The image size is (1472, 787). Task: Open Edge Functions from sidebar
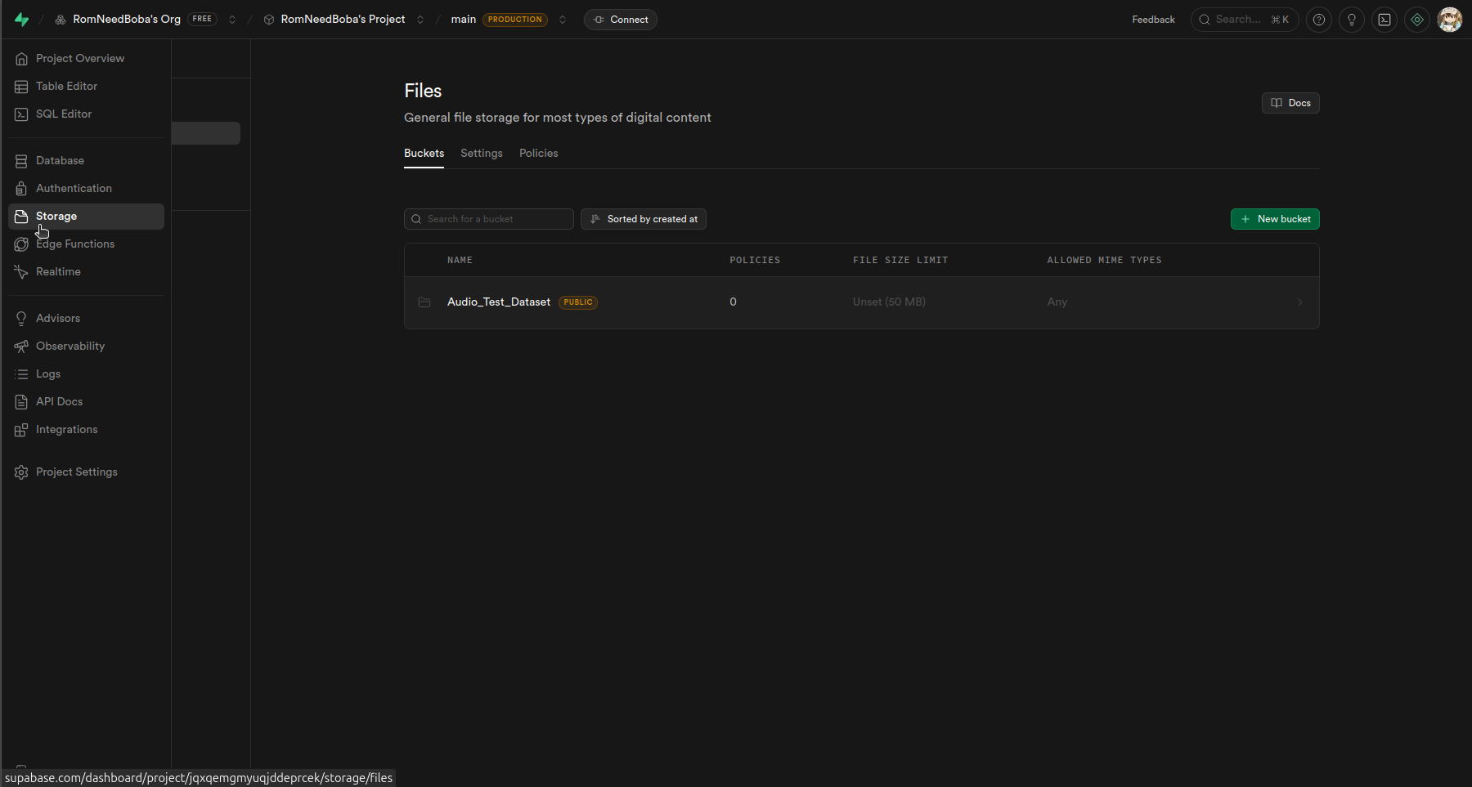pos(75,244)
